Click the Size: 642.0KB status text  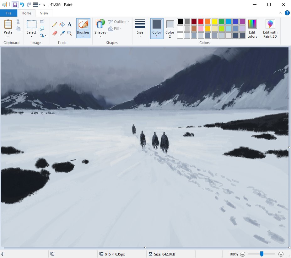click(x=164, y=254)
